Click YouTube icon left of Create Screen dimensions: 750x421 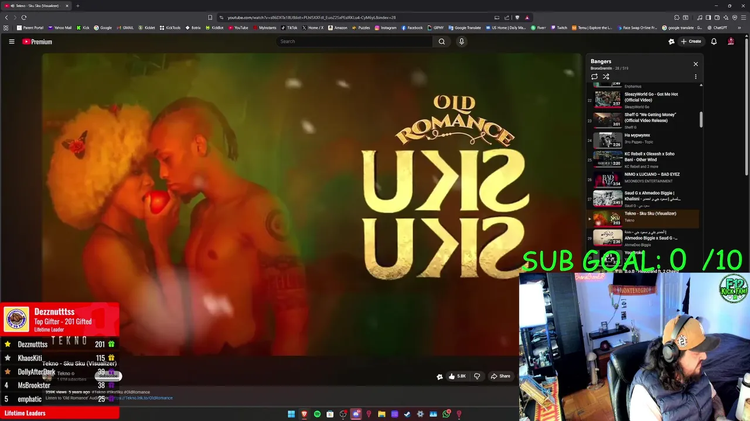(671, 42)
